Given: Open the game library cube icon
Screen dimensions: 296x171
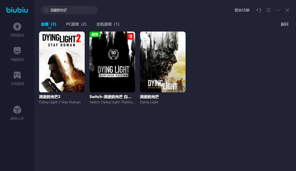Looking at the screenshot, I should tap(17, 110).
